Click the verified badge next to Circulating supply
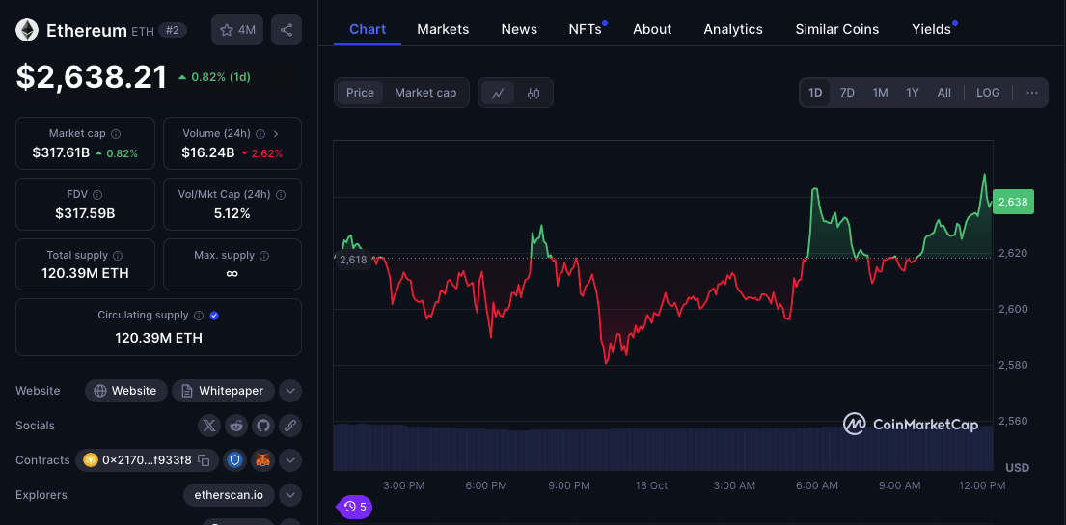This screenshot has width=1066, height=525. pyautogui.click(x=214, y=316)
